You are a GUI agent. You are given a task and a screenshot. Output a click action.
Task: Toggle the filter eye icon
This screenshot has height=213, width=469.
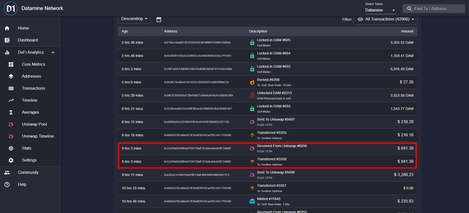coord(360,19)
